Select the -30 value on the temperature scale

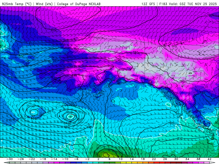point(10,159)
